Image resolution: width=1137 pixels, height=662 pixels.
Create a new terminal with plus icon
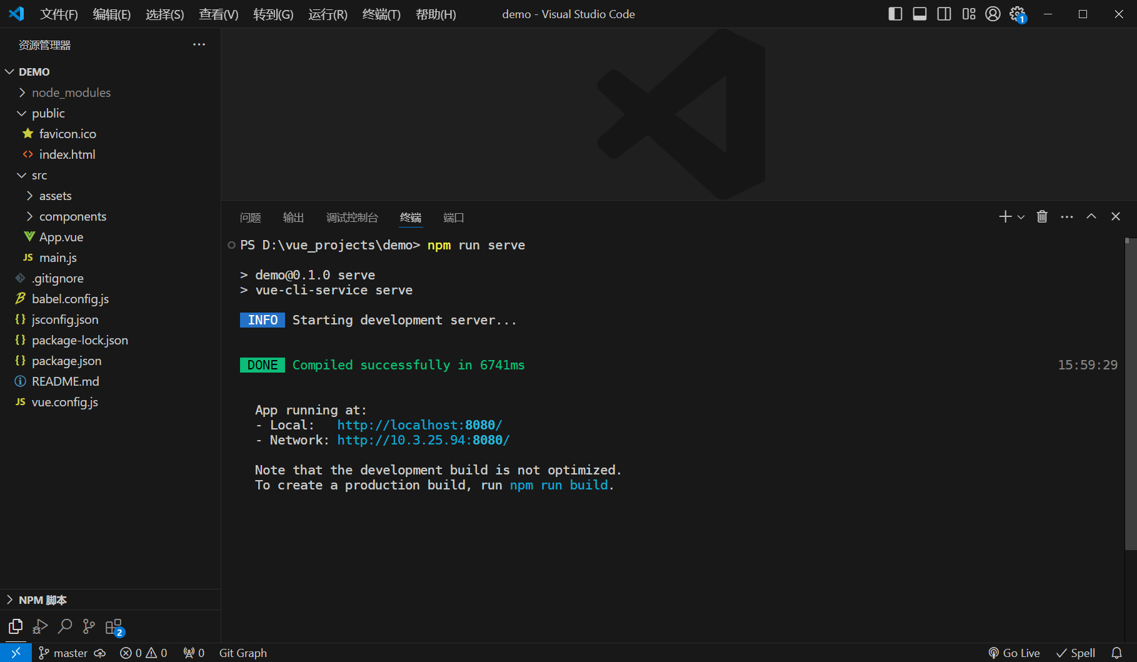coord(1004,216)
